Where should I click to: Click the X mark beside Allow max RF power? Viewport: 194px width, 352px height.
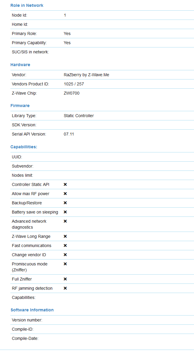coord(65,194)
